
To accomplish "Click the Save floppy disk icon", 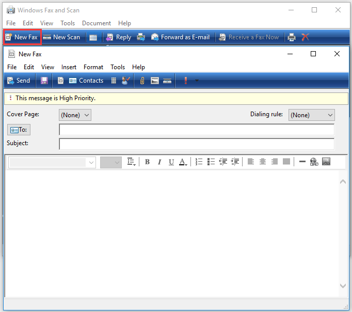I will (44, 81).
